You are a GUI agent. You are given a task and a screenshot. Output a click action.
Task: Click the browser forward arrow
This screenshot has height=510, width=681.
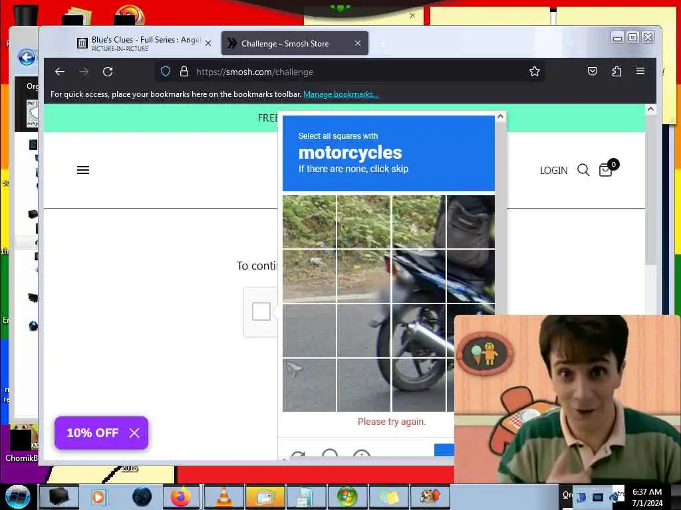pos(84,72)
